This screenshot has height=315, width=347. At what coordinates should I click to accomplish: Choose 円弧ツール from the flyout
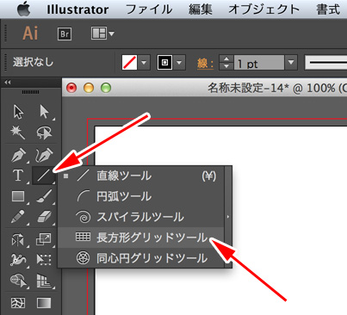(x=141, y=196)
